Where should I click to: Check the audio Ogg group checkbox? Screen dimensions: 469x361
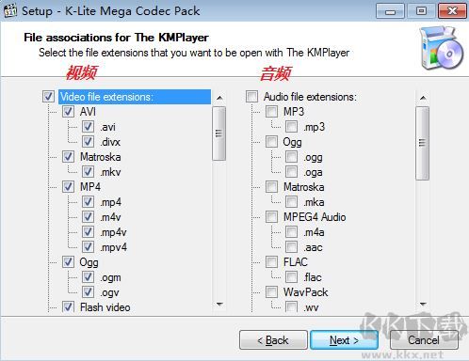click(x=271, y=142)
